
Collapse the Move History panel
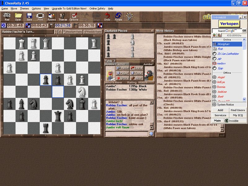[222, 31]
